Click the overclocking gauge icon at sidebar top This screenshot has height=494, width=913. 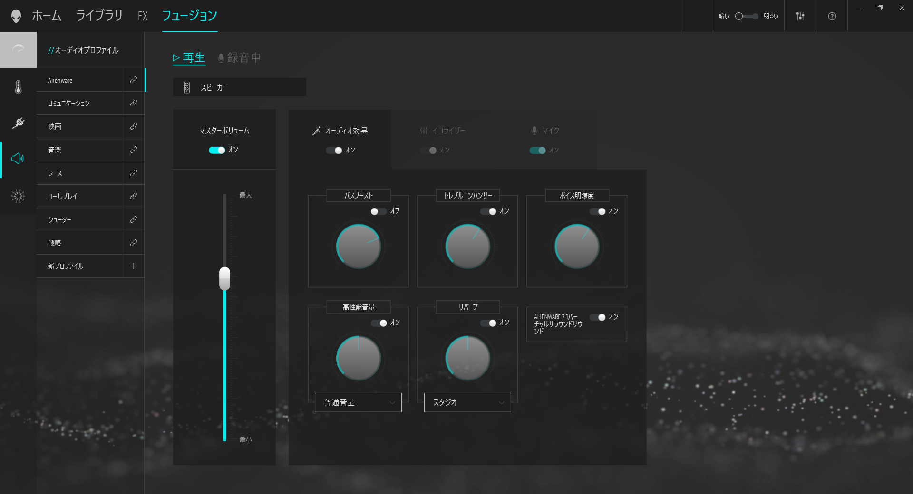18,49
